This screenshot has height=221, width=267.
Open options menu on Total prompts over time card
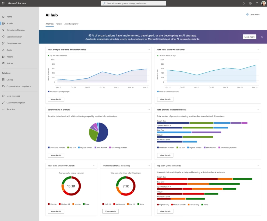pyautogui.click(x=149, y=50)
